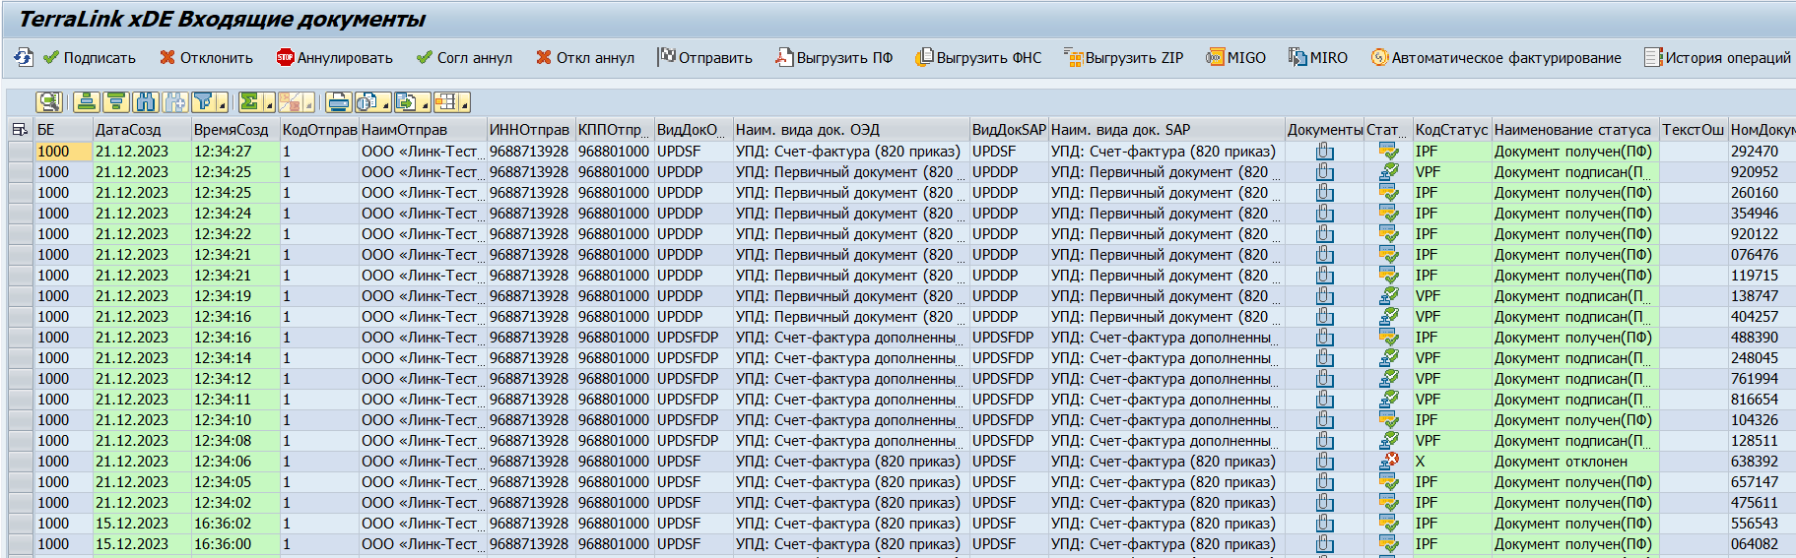Sort descending using the toolbar icon
Screen dimensions: 1796x558
coord(116,102)
